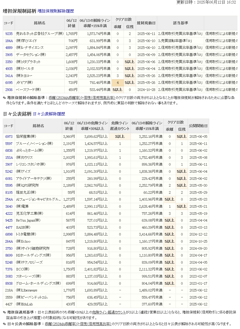The height and width of the screenshot is (329, 240).
Task: Open stock code 6081 link
Action: point(9,179)
